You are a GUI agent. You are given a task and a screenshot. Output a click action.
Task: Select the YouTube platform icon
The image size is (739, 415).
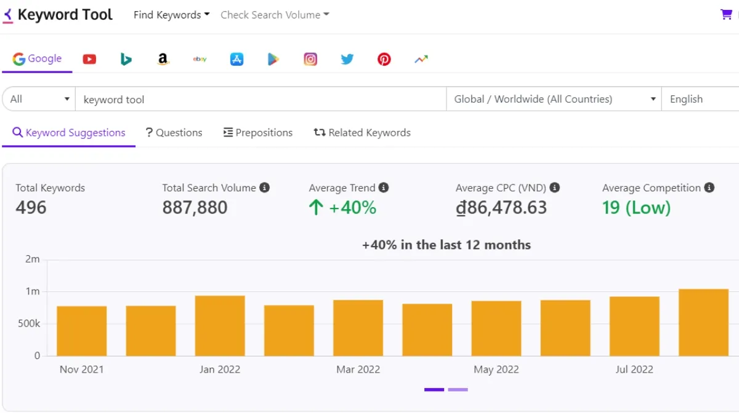(89, 58)
